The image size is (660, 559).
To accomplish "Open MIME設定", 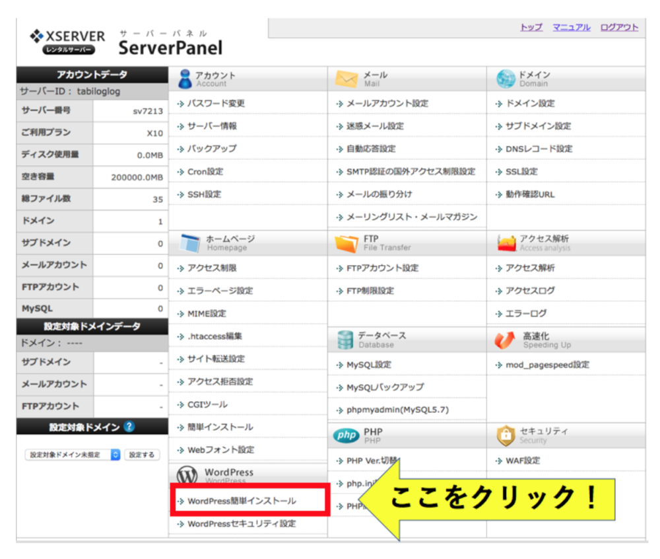I will [x=207, y=313].
